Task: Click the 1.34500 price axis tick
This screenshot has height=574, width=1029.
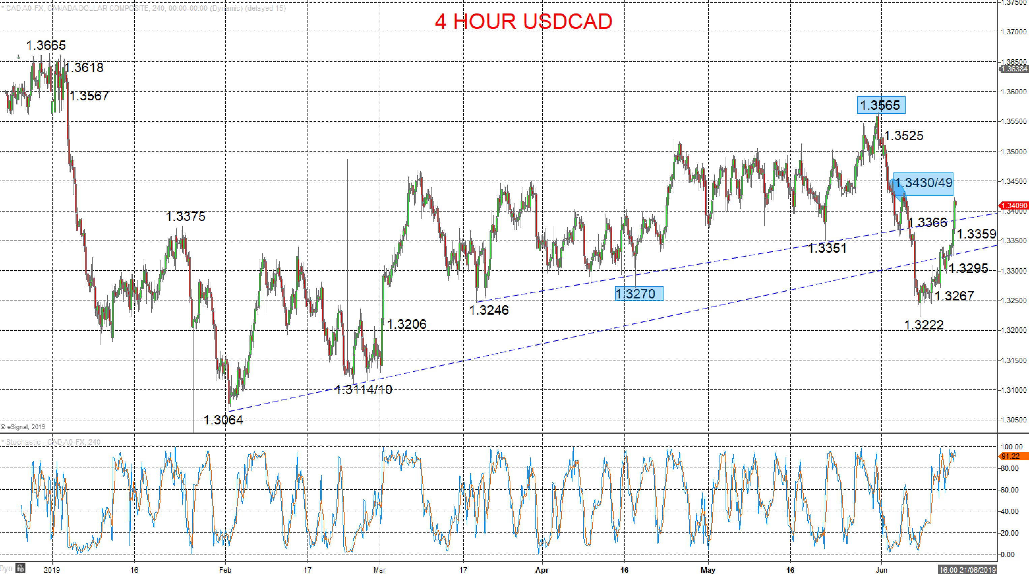Action: pyautogui.click(x=1013, y=181)
